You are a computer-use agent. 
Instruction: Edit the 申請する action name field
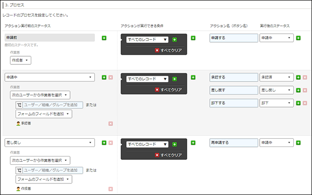234,38
